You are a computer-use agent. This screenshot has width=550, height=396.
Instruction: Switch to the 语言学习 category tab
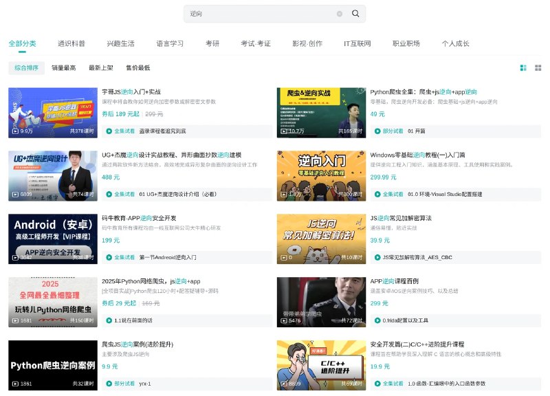170,43
